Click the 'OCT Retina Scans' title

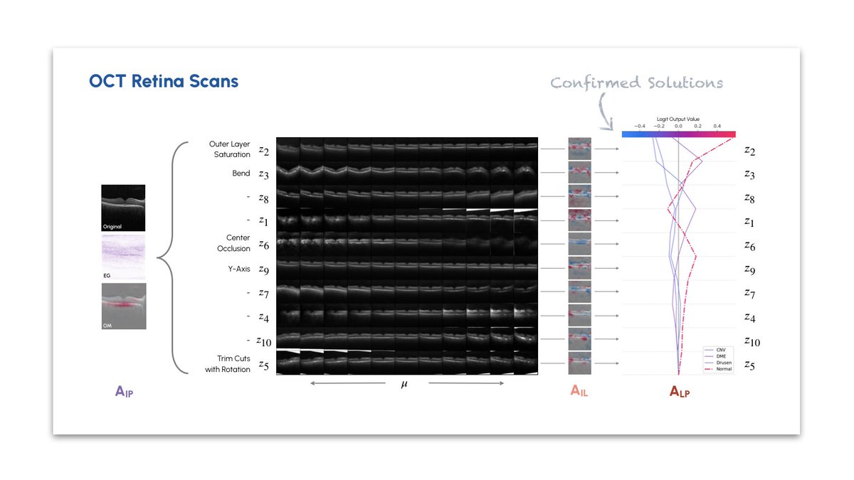pyautogui.click(x=164, y=81)
